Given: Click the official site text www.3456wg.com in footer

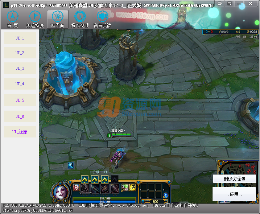Looking at the screenshot, I should click(x=132, y=206).
